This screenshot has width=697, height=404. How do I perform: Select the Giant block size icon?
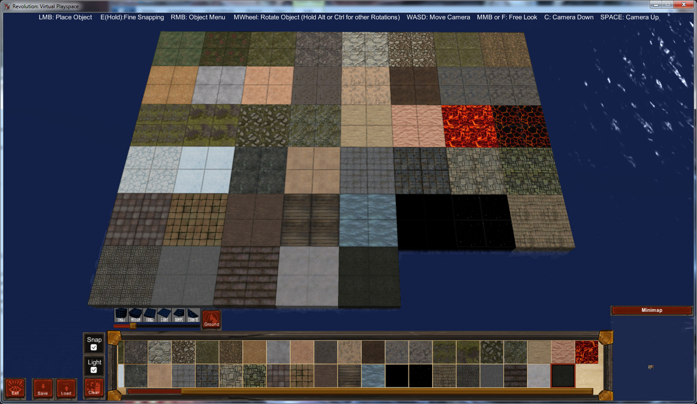click(164, 315)
